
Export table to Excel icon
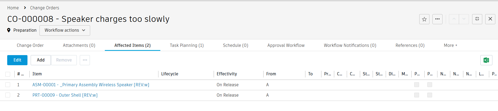486,60
